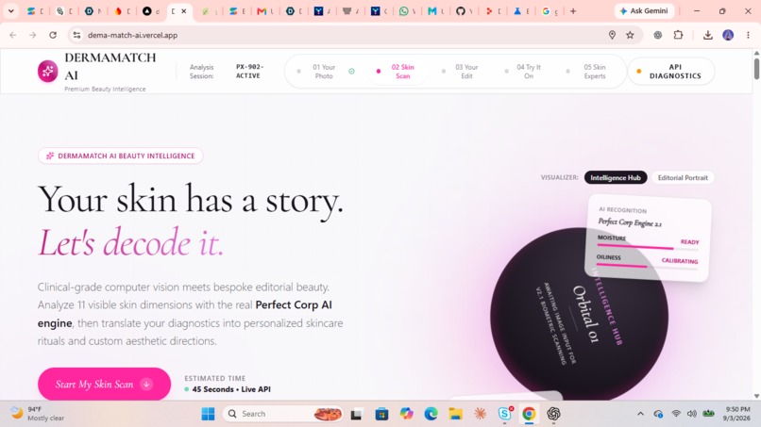Click the 'Perfect Corp Engine 2.1' label
This screenshot has height=427, width=761.
point(630,222)
